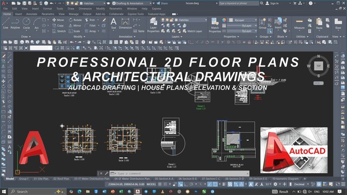Screen dimensions: 347x195
Task: Click Match Properties
Action: (x=215, y=25)
